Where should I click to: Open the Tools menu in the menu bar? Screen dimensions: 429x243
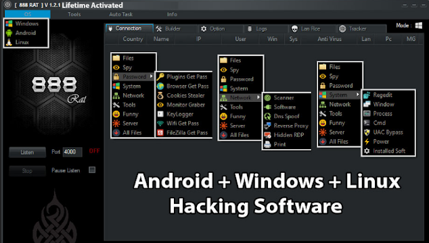click(x=74, y=14)
